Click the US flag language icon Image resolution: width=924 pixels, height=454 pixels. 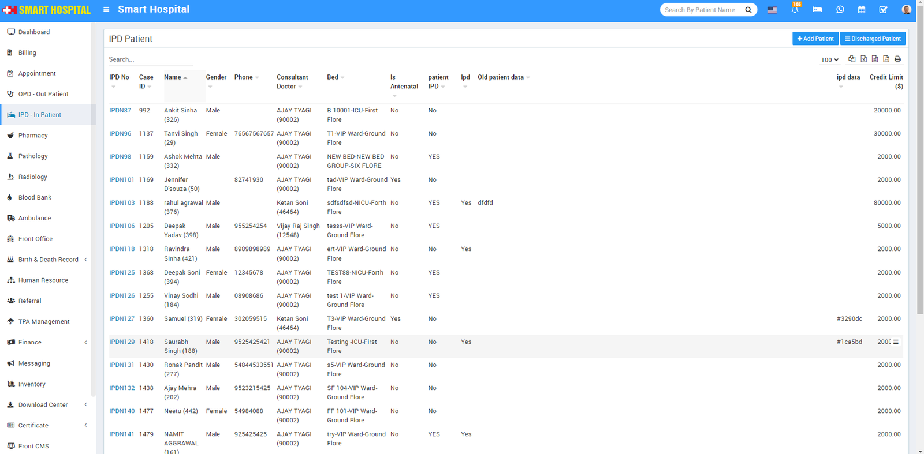click(x=772, y=10)
